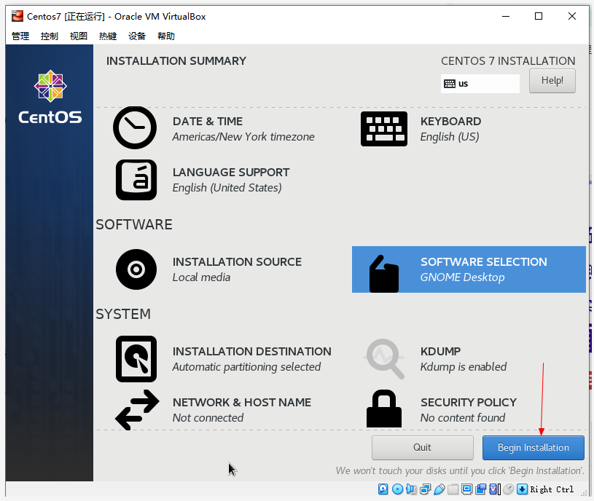Open the 视图 menu
Screen dimensions: 594x501
[79, 36]
